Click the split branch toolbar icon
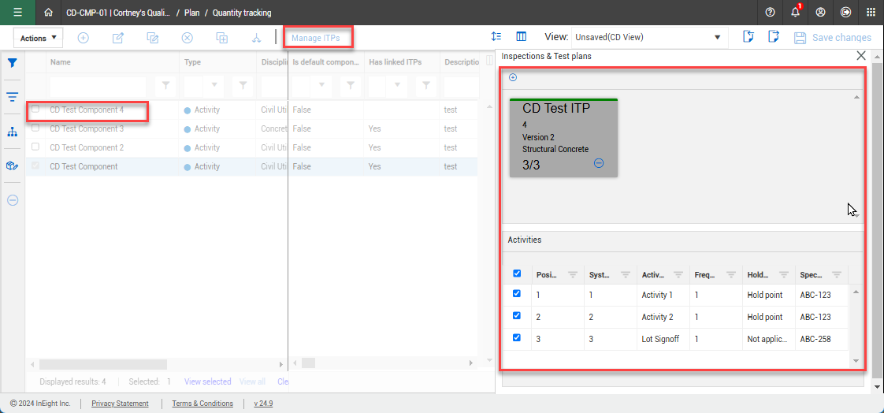The image size is (884, 413). click(257, 38)
